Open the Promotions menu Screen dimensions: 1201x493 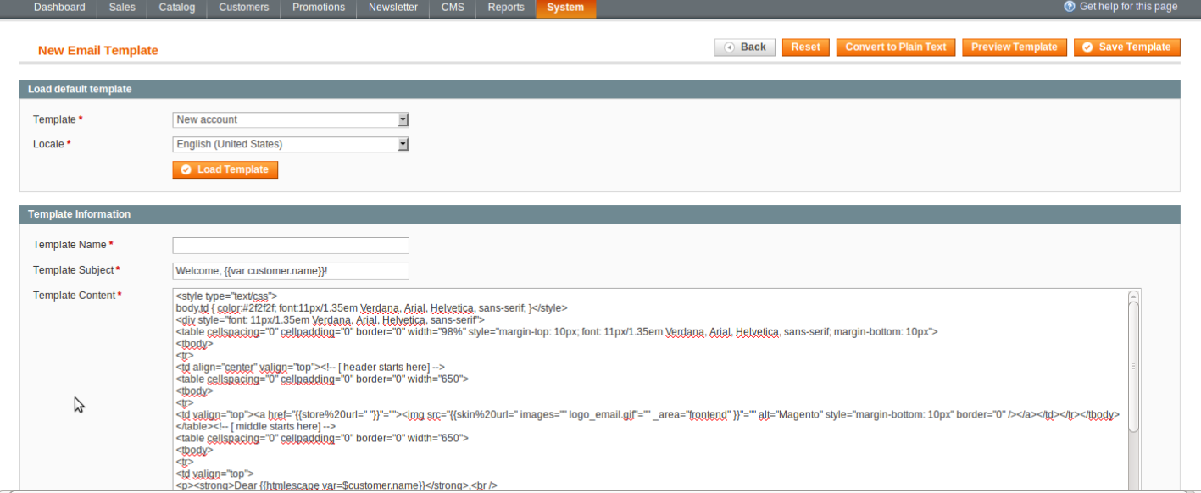pyautogui.click(x=319, y=8)
